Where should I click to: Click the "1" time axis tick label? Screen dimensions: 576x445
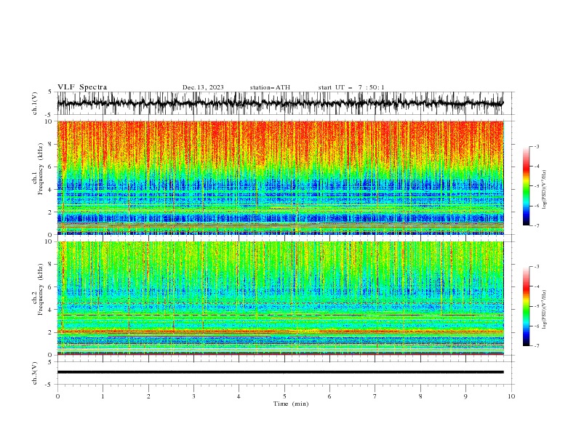click(x=103, y=396)
